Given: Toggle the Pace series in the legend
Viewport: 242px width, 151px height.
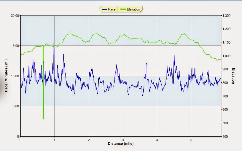Looking at the screenshot, I should pos(109,9).
